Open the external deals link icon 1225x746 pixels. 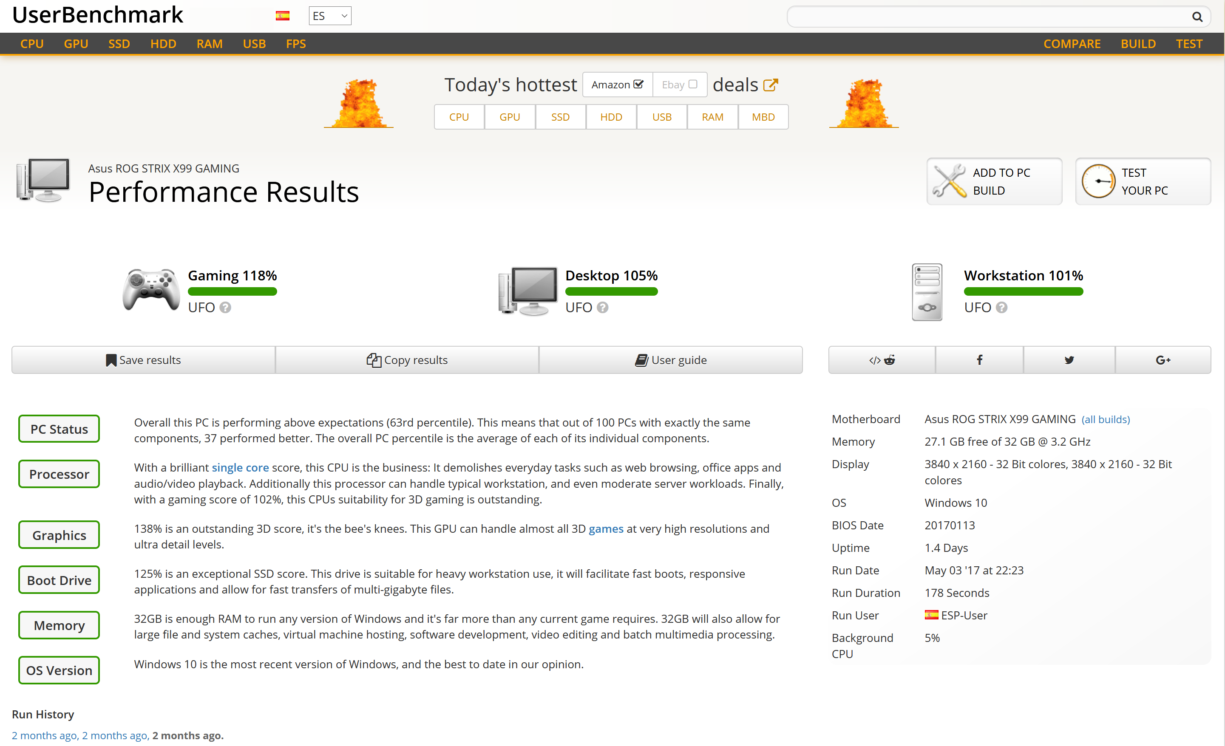pos(770,85)
